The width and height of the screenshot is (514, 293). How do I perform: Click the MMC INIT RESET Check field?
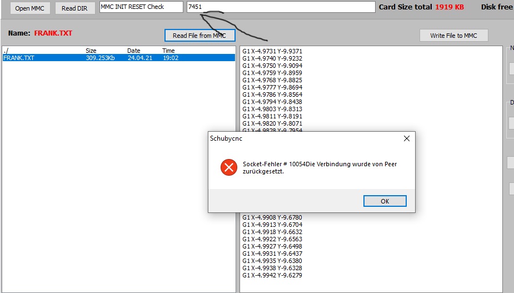coord(141,7)
